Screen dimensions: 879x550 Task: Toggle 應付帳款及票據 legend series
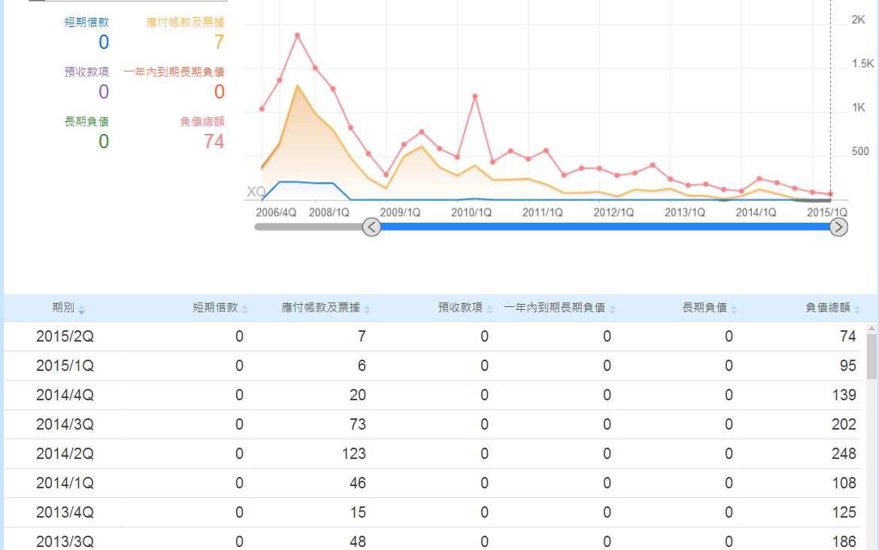pyautogui.click(x=185, y=23)
